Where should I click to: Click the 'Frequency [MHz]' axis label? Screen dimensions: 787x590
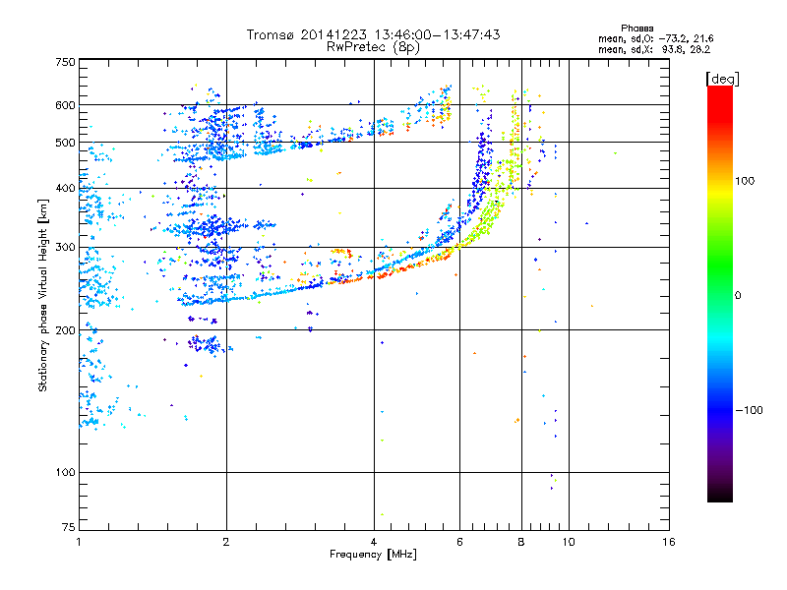[x=373, y=555]
